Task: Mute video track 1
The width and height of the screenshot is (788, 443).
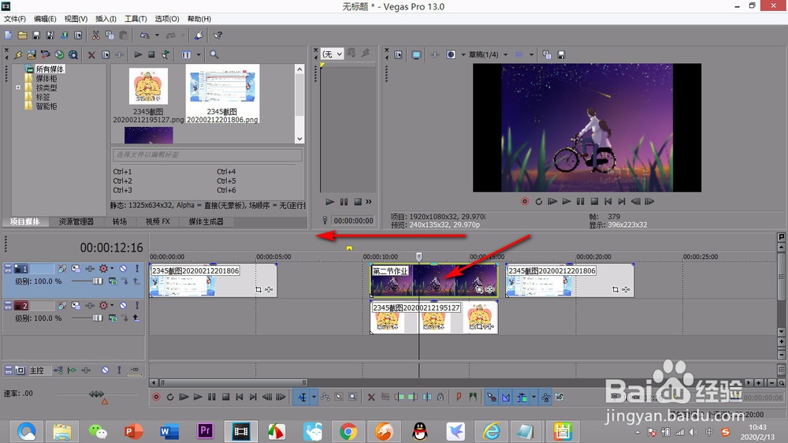Action: click(123, 269)
